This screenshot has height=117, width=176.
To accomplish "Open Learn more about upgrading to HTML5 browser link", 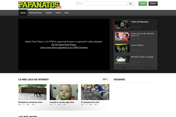I will [x=64, y=47].
